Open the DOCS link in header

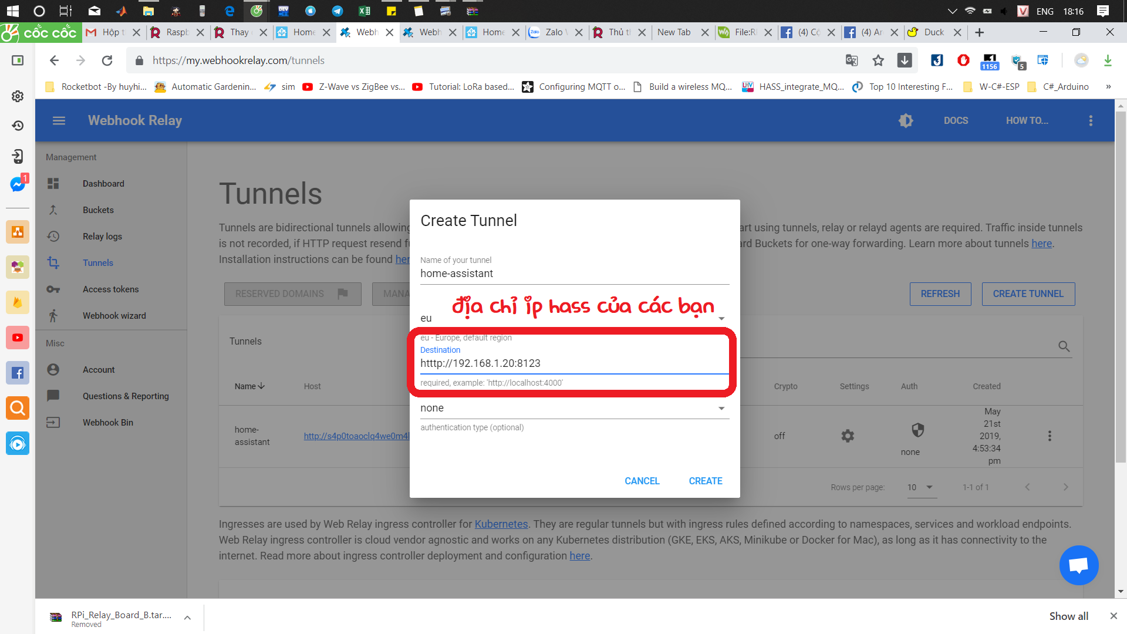click(x=956, y=120)
